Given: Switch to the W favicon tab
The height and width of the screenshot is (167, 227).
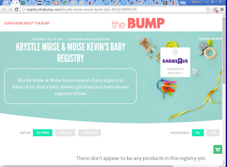Looking at the screenshot, I should [x=116, y=2].
